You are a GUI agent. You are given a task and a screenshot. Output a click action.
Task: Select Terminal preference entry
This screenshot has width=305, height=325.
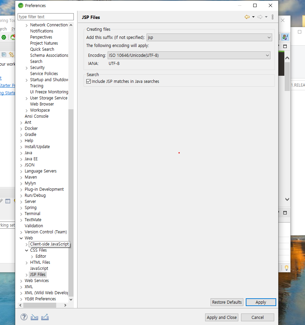pyautogui.click(x=32, y=214)
